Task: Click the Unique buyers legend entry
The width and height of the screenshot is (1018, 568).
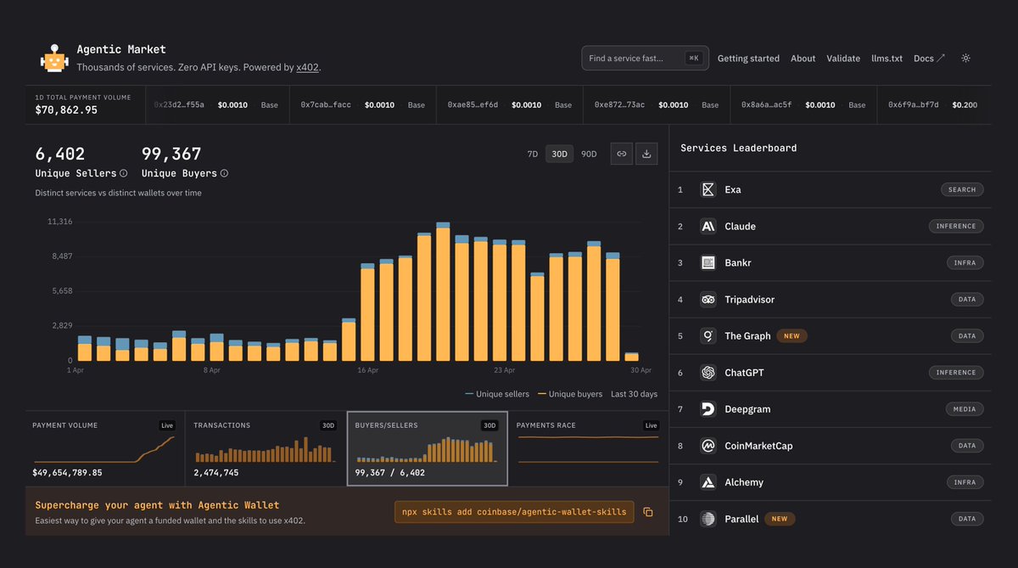Action: click(570, 394)
